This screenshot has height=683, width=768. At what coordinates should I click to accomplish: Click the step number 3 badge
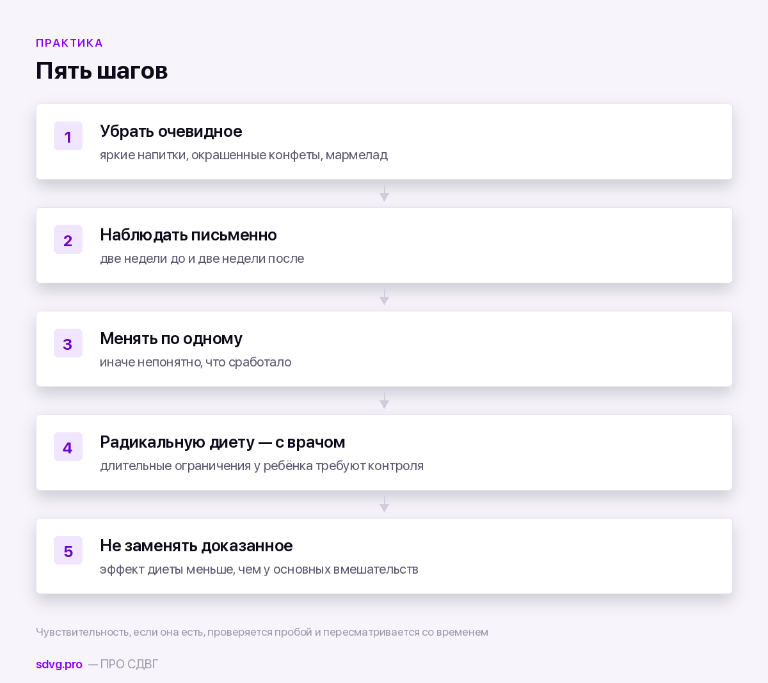point(68,343)
